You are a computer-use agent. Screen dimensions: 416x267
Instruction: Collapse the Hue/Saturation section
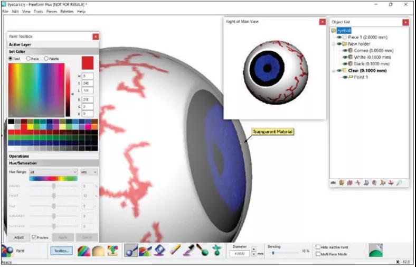pyautogui.click(x=53, y=163)
